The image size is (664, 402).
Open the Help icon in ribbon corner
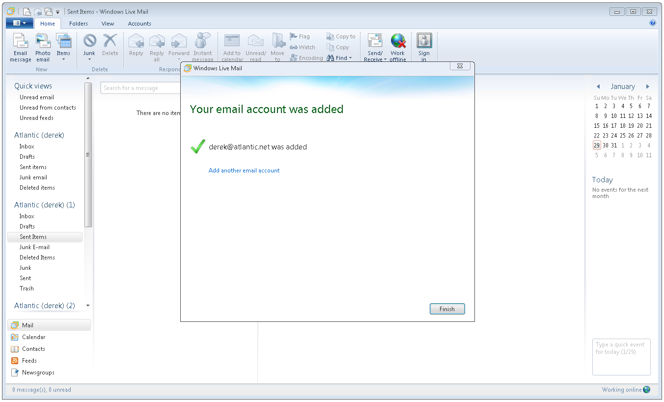[x=653, y=23]
